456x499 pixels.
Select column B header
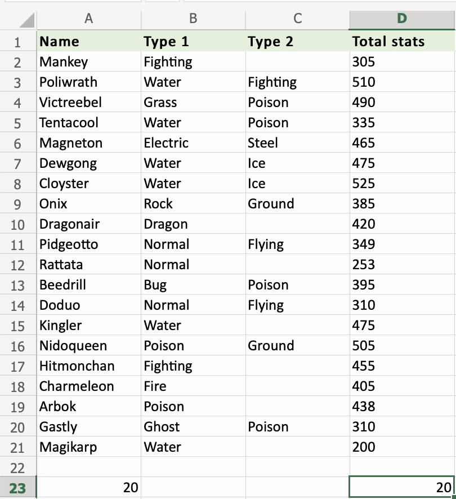tap(193, 19)
